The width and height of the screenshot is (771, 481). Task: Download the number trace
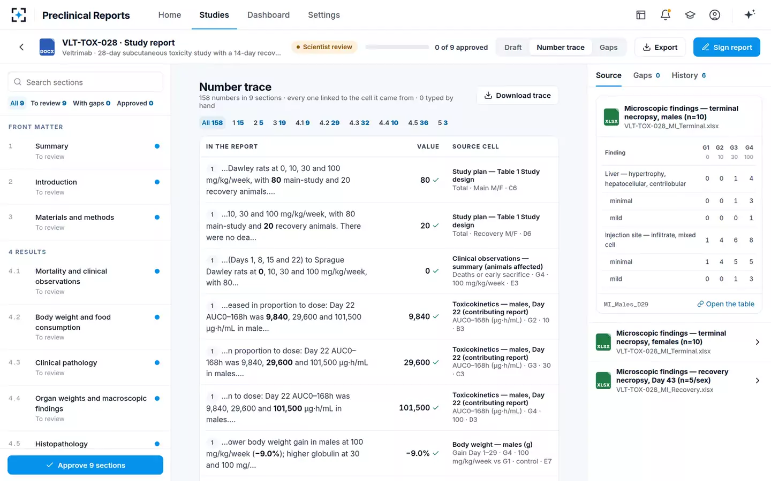[517, 95]
